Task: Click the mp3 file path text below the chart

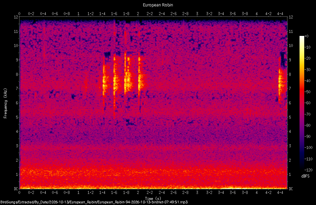Action: [x=94, y=202]
